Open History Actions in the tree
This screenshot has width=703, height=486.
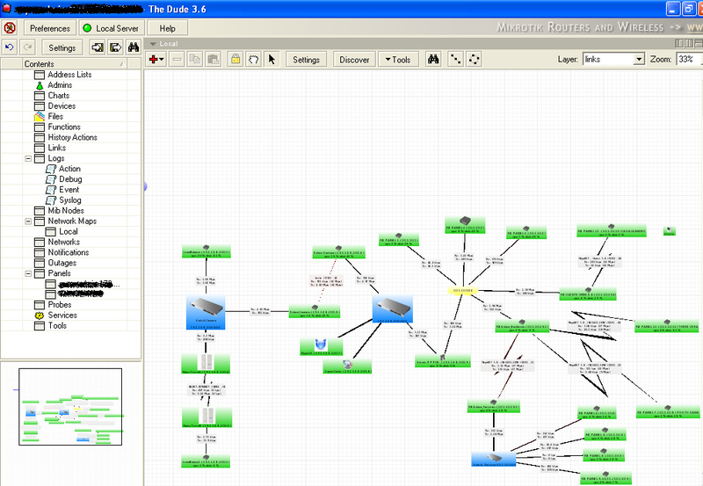pos(72,137)
